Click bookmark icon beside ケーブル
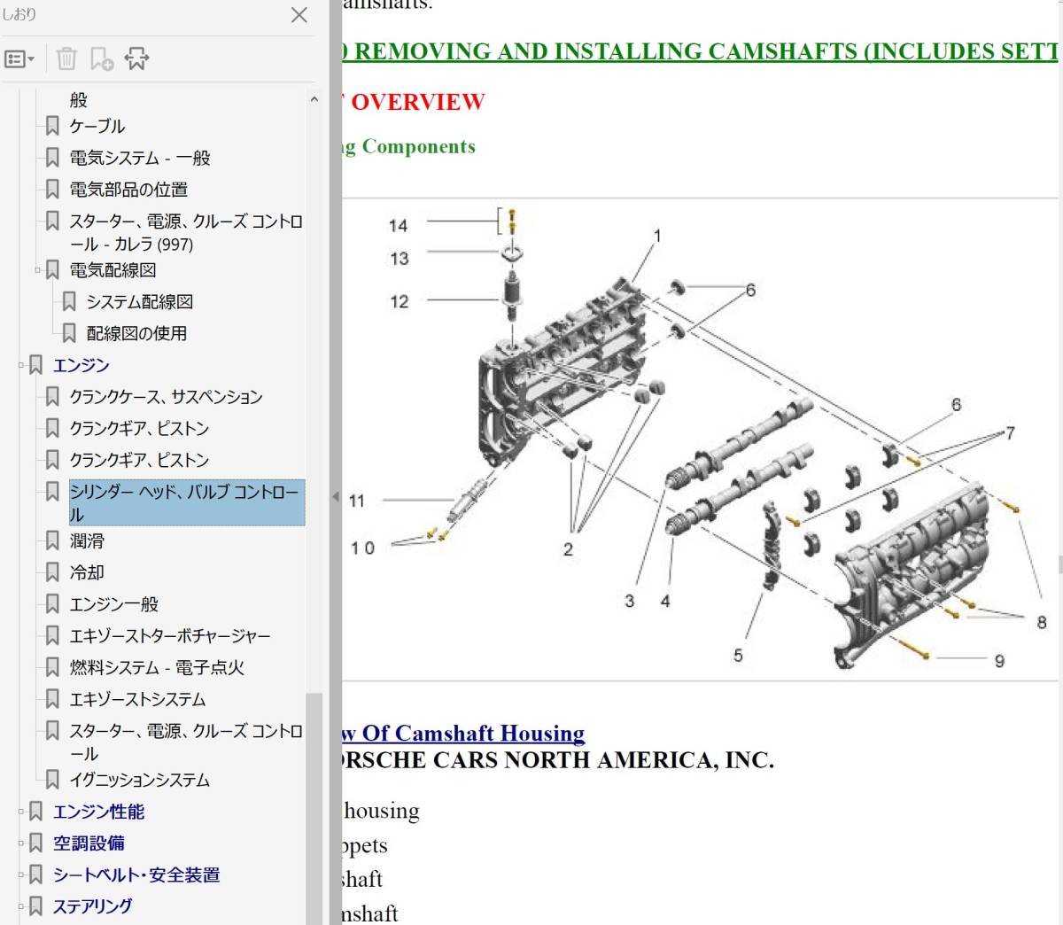Viewport: 1063px width, 925px height. point(52,126)
